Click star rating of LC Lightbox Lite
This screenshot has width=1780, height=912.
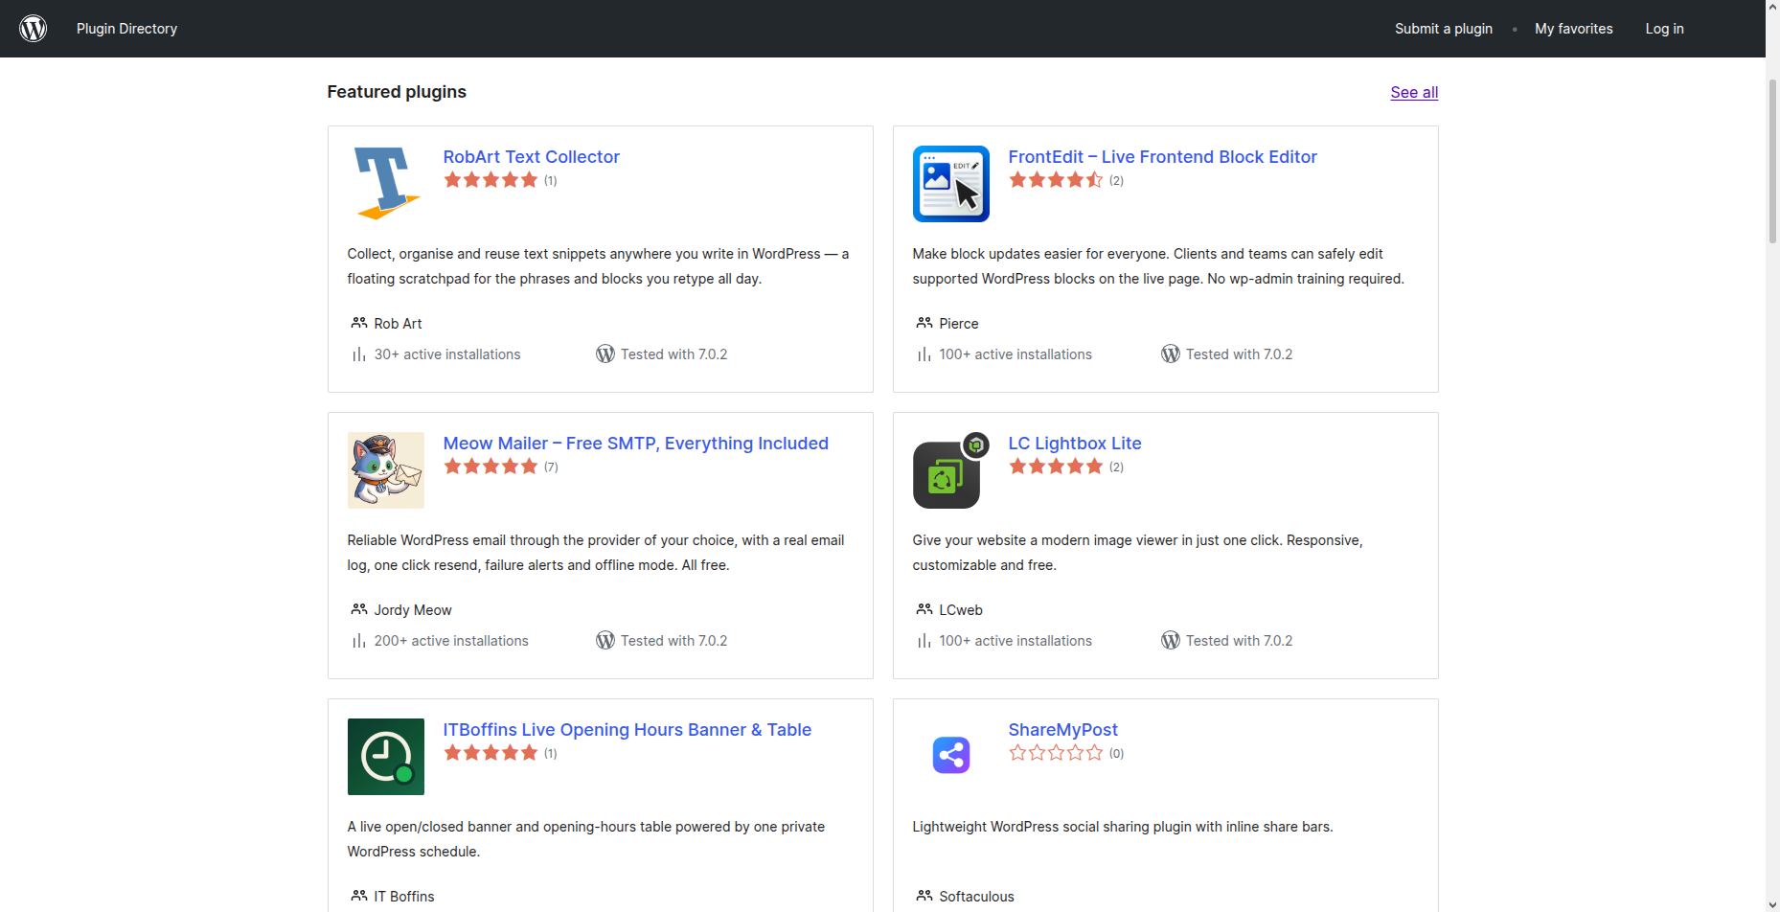[x=1056, y=467]
